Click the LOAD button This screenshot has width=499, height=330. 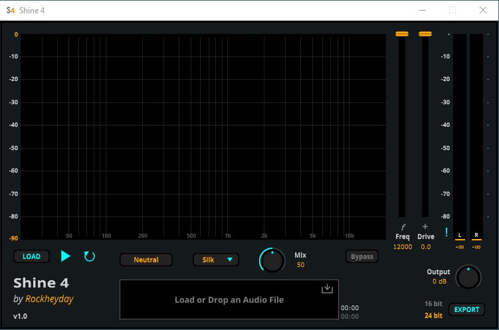point(31,256)
